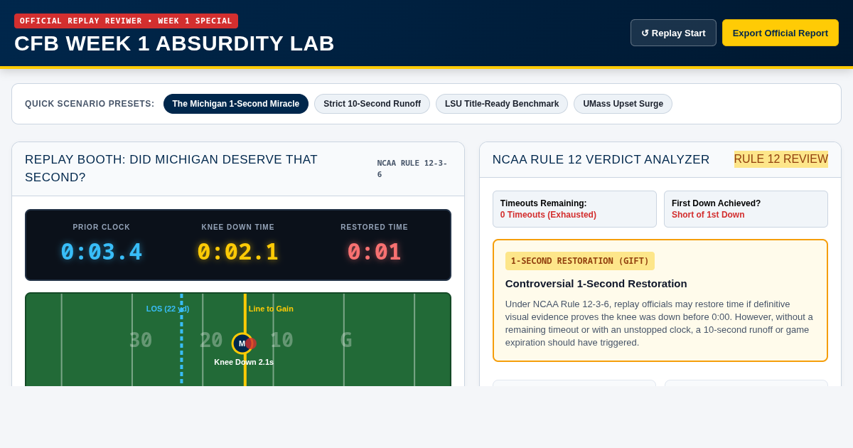Click the NCAA Rule 12 Verdict Analyzer heading

click(x=601, y=160)
